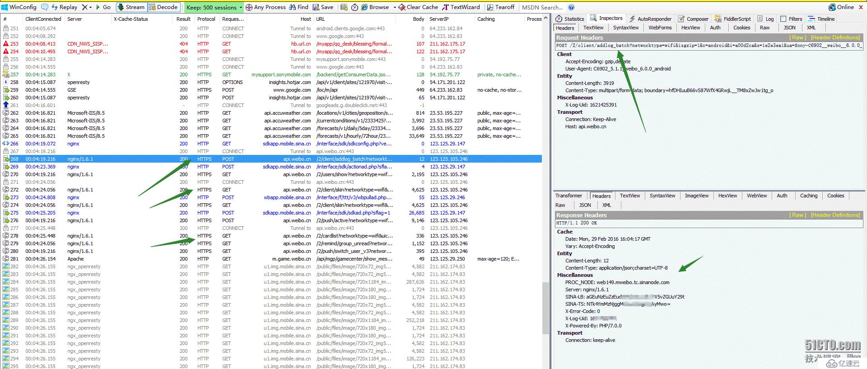Open Raw link in Response Headers
Image resolution: width=867 pixels, height=369 pixels.
798,215
